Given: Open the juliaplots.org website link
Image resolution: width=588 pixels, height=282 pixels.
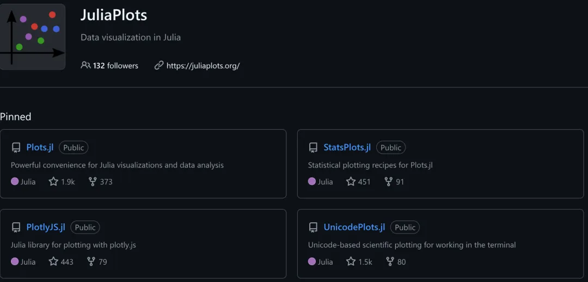Looking at the screenshot, I should click(203, 66).
